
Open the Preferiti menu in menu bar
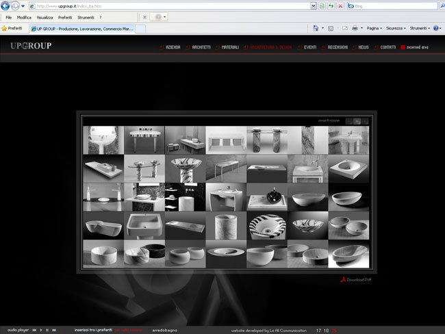coord(65,18)
